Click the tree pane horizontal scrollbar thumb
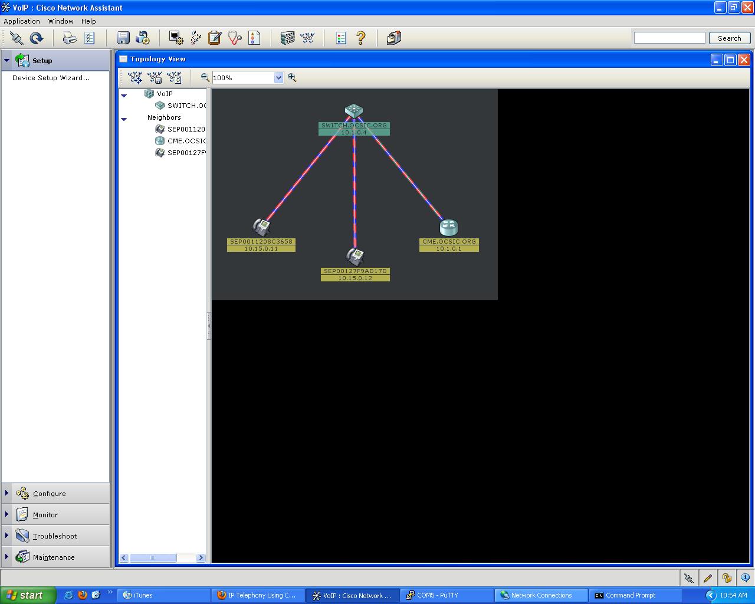The image size is (755, 604). [x=153, y=557]
